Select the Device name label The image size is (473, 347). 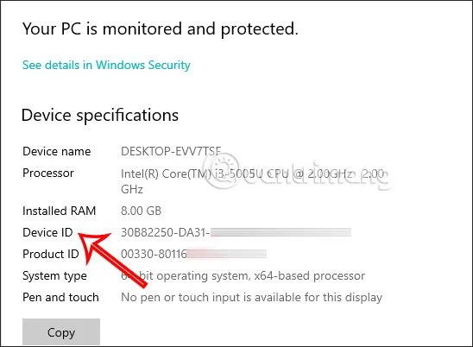click(x=56, y=151)
